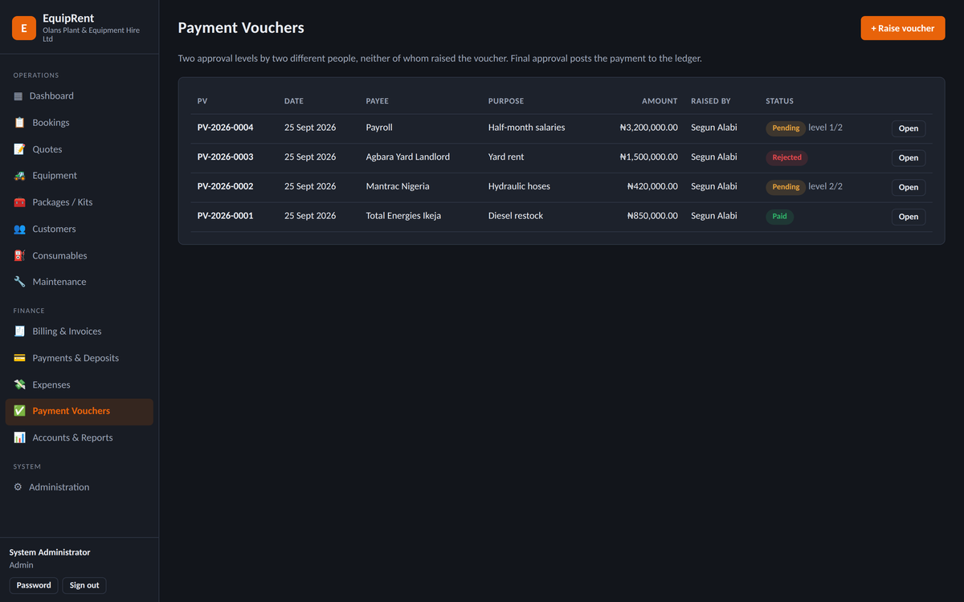The height and width of the screenshot is (602, 964).
Task: Click the Packages / Kits toolbox icon
Action: tap(19, 202)
